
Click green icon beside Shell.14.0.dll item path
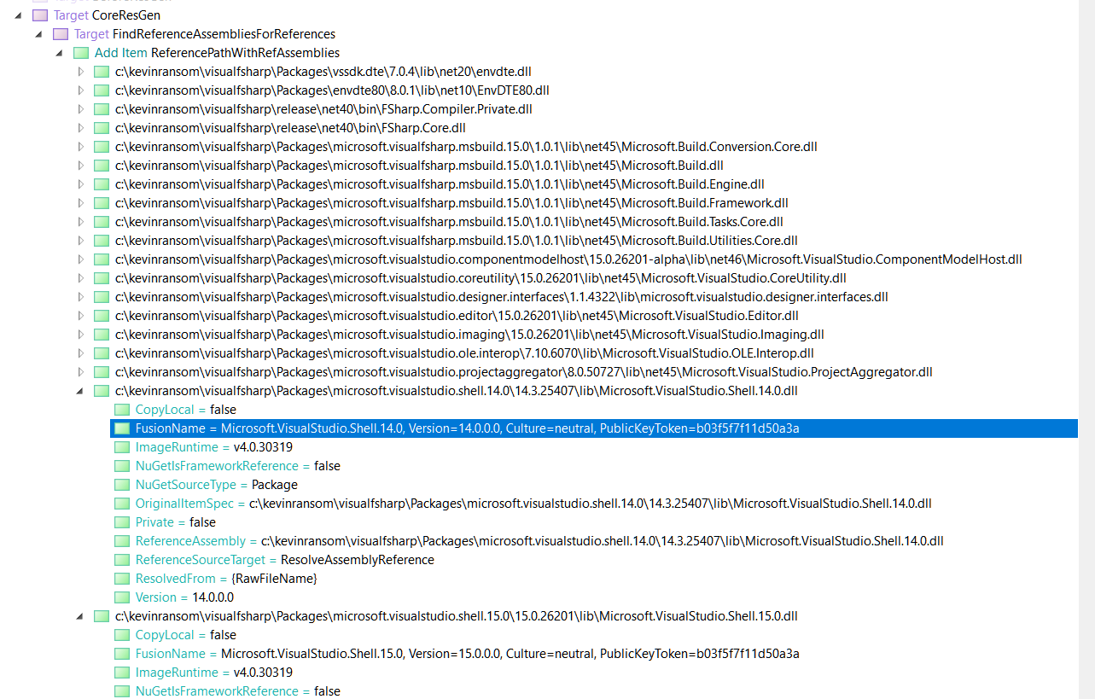pyautogui.click(x=101, y=391)
